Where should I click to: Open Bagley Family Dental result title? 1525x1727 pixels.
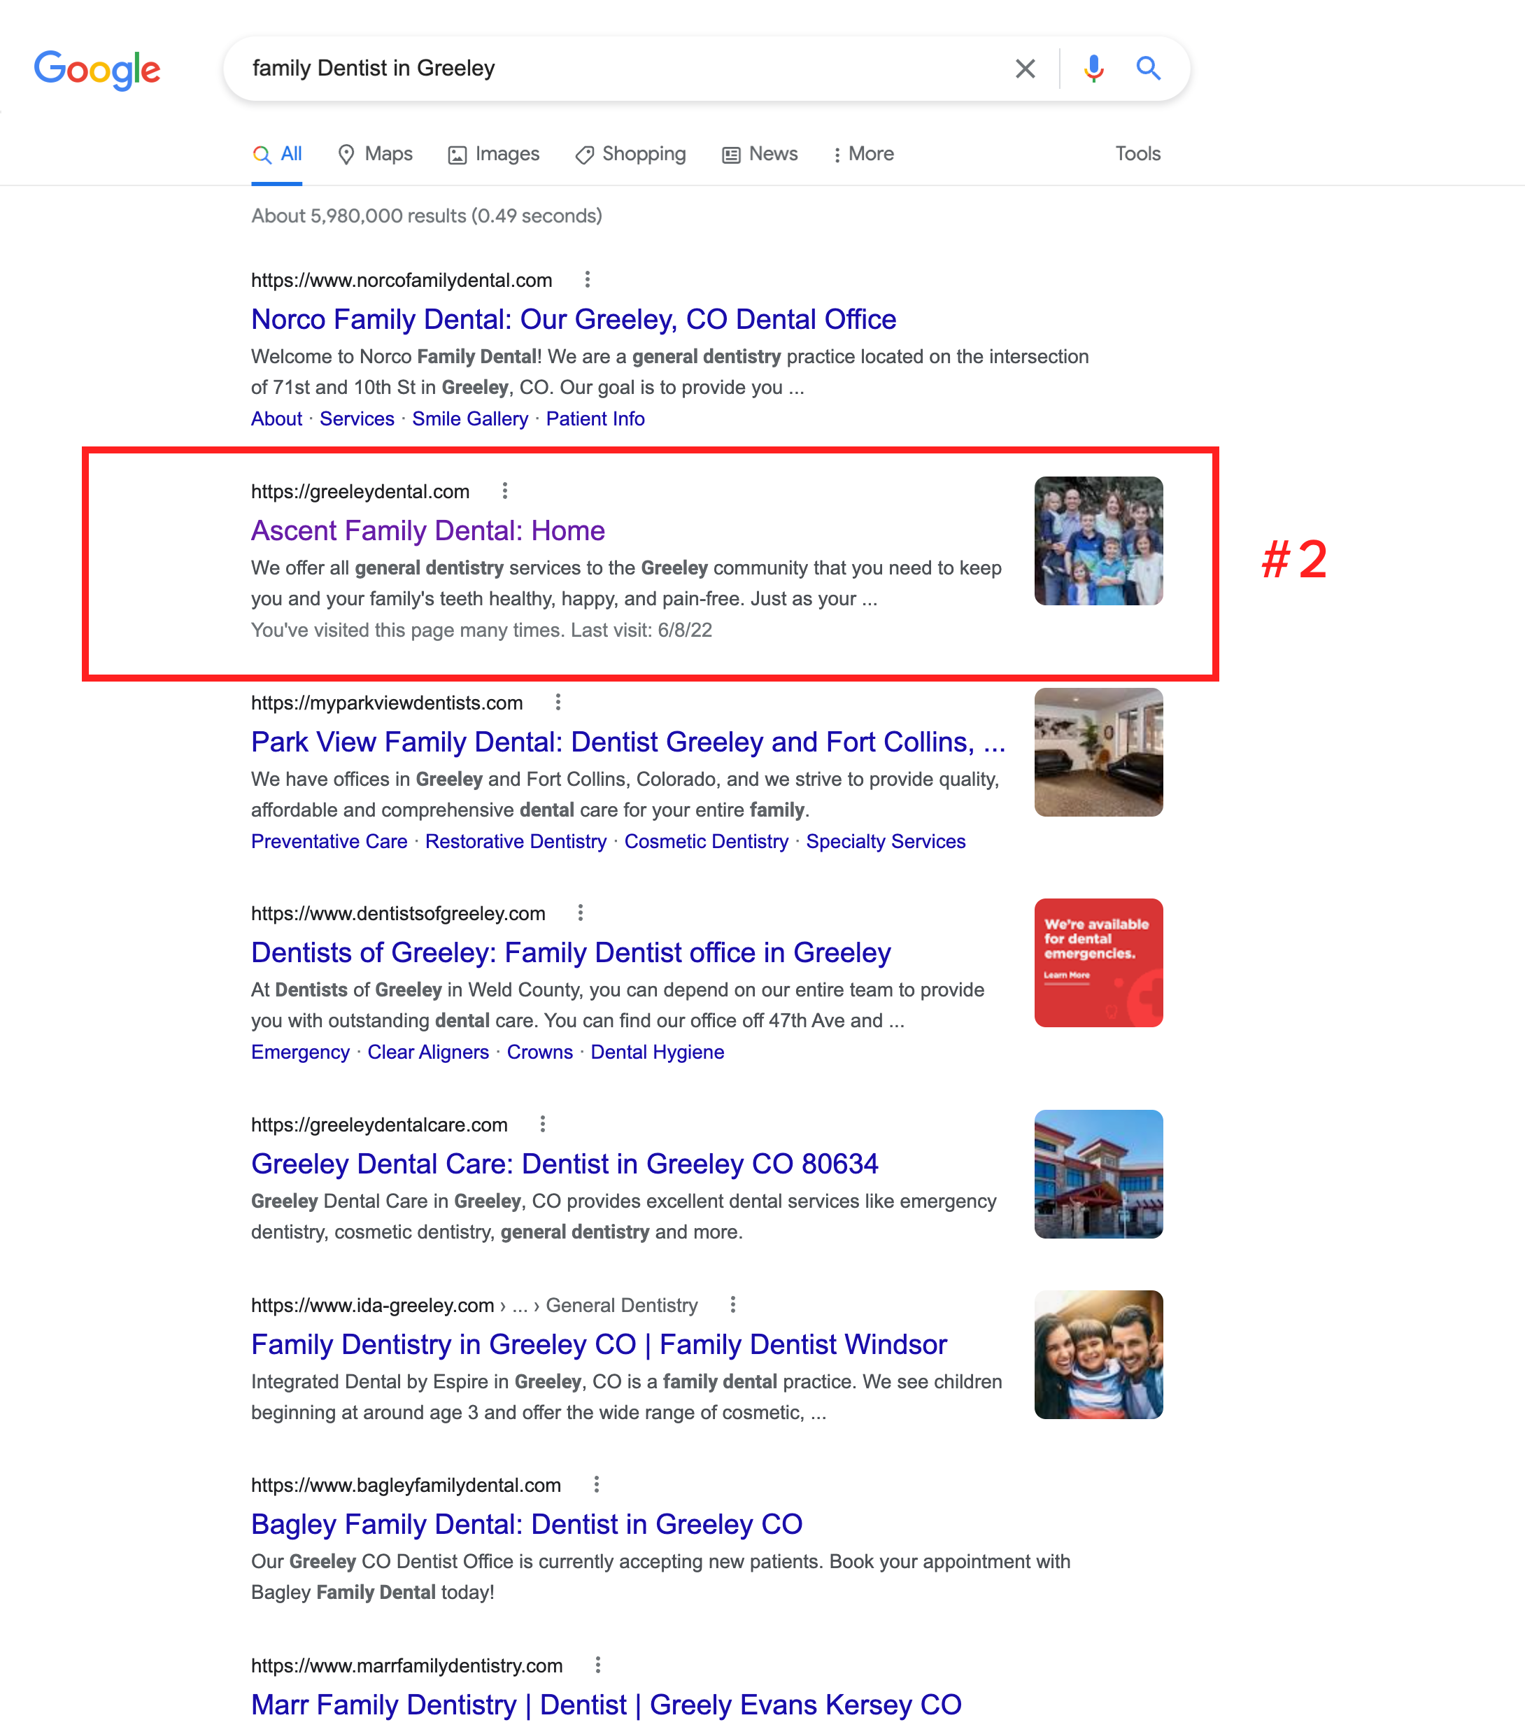pyautogui.click(x=526, y=1524)
